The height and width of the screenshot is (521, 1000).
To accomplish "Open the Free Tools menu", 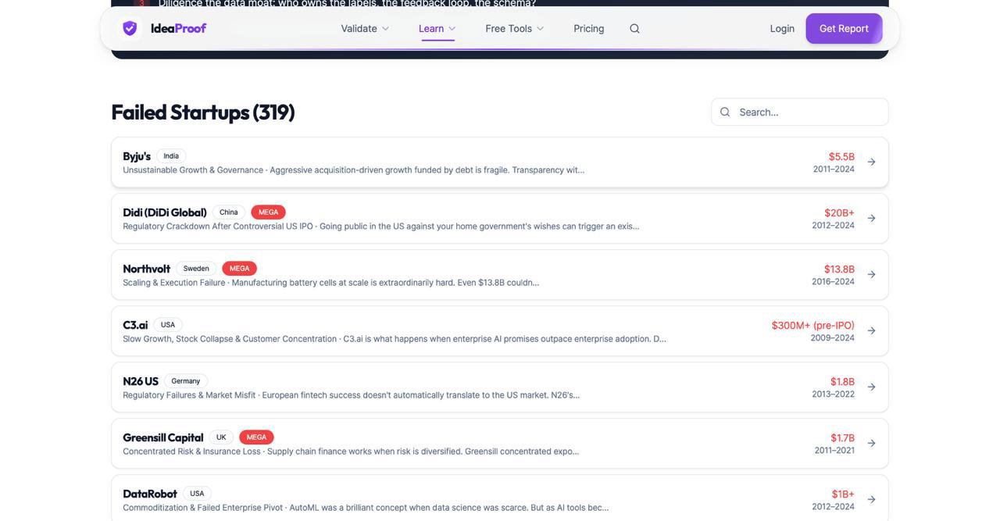I will pyautogui.click(x=515, y=28).
